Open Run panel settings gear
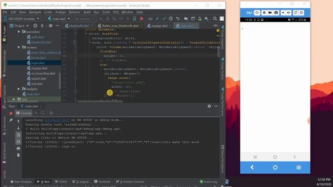The height and width of the screenshot is (187, 333). [209, 106]
